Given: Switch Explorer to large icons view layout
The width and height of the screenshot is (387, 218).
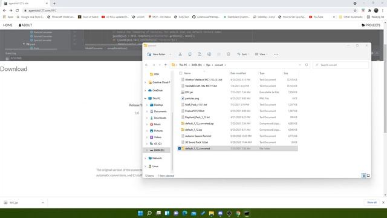Looking at the screenshot, I should [368, 176].
